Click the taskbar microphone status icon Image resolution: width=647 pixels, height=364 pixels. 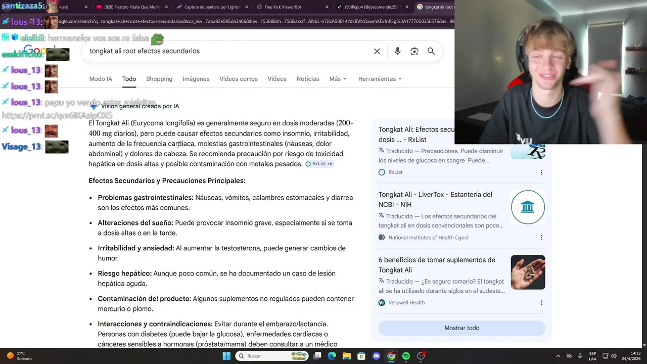tap(580, 356)
